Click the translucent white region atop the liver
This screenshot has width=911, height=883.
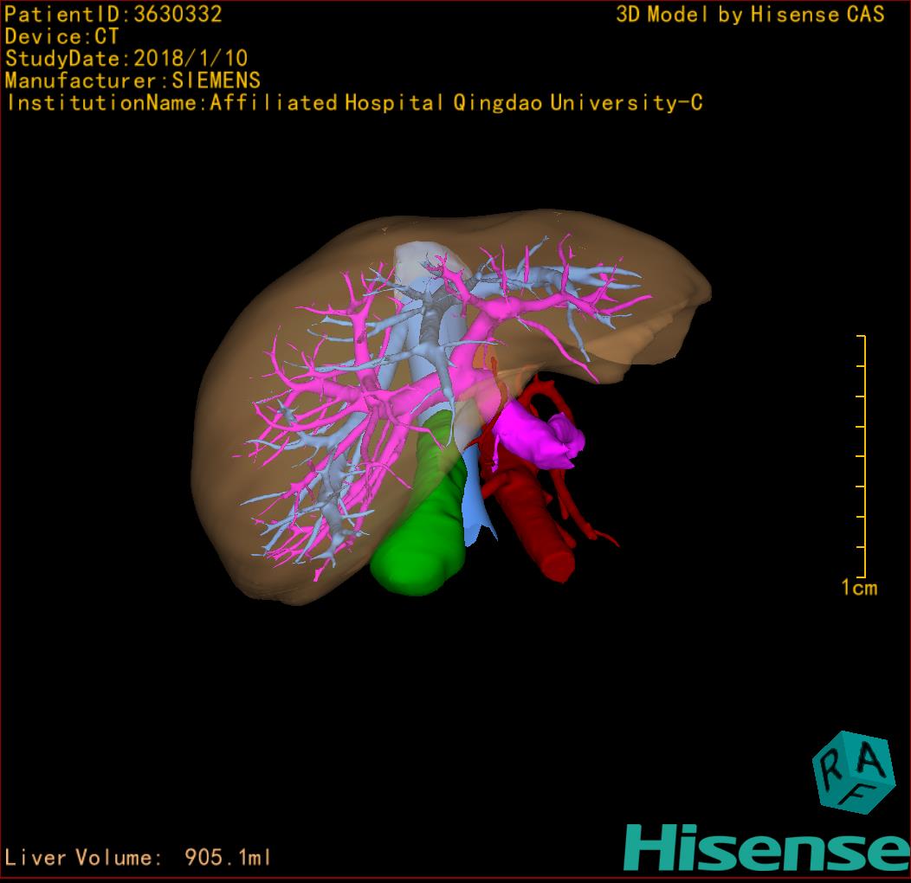pyautogui.click(x=424, y=258)
